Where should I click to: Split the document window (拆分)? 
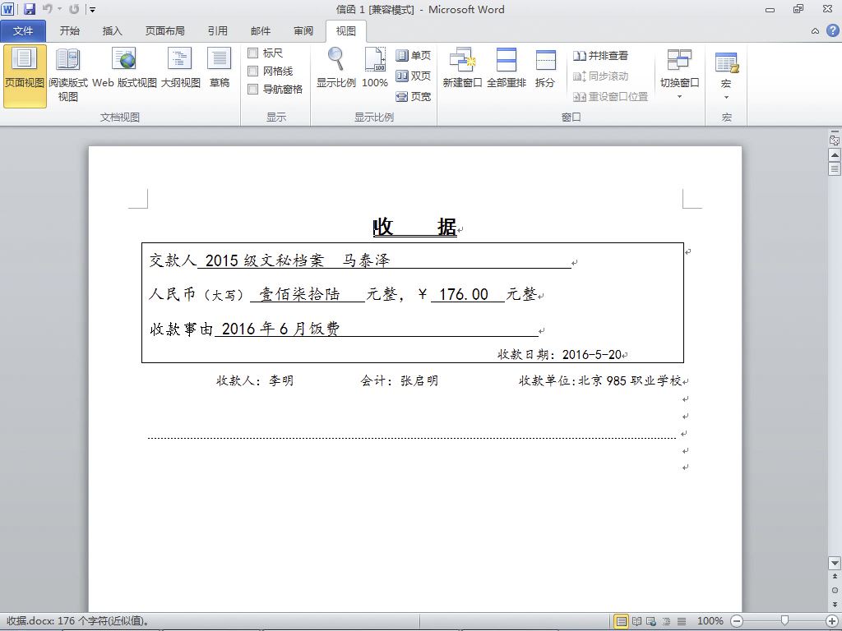pyautogui.click(x=545, y=69)
